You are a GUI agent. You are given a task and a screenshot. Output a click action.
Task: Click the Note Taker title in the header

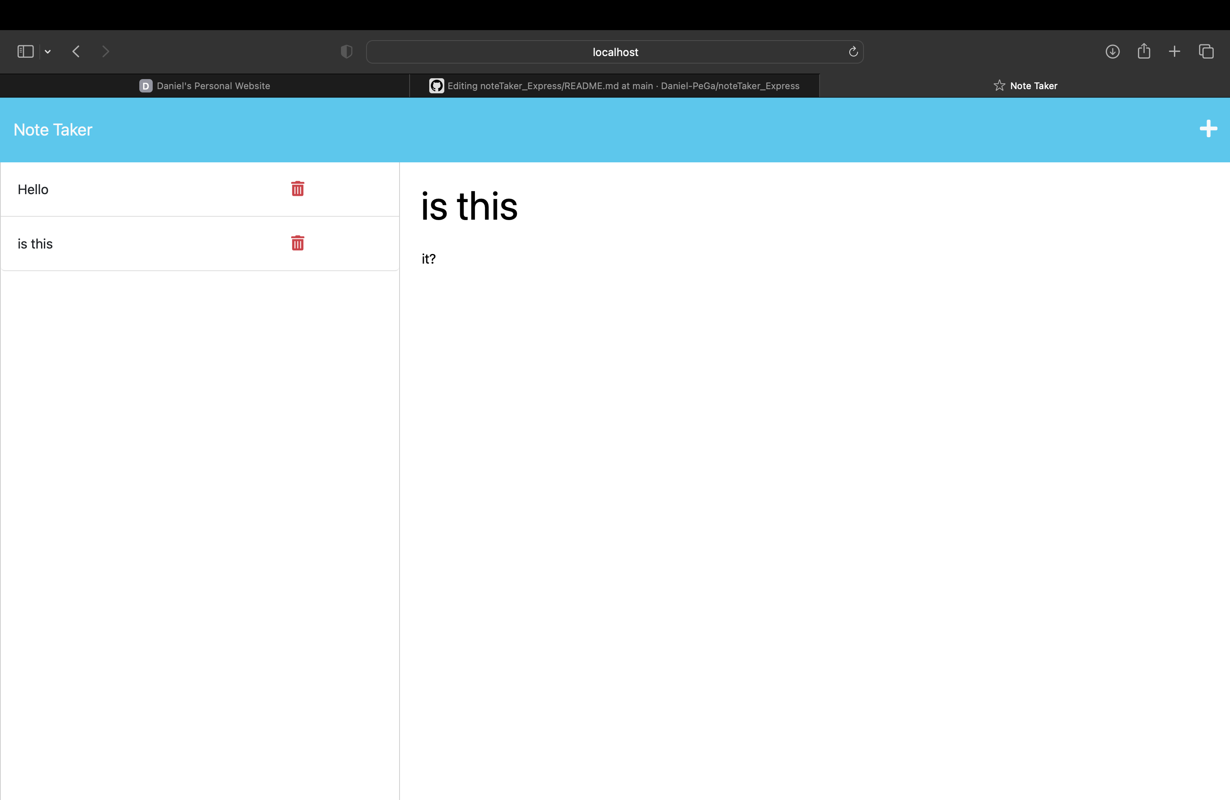52,130
